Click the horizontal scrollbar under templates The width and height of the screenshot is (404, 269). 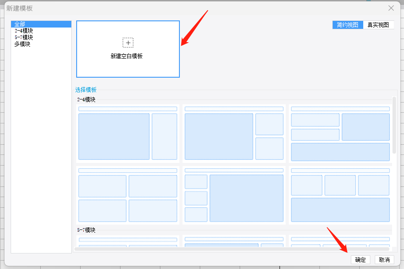pyautogui.click(x=232, y=249)
